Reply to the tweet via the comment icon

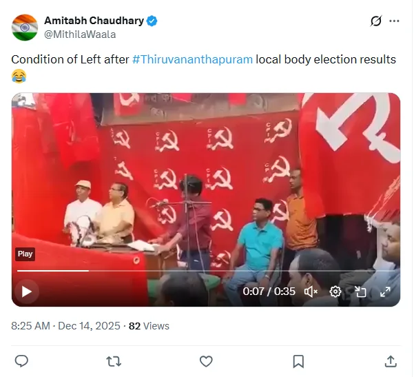pos(21,361)
